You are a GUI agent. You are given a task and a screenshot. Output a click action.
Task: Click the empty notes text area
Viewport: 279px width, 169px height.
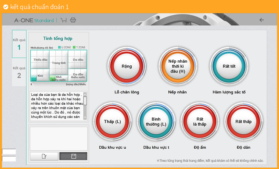pyautogui.click(x=59, y=138)
